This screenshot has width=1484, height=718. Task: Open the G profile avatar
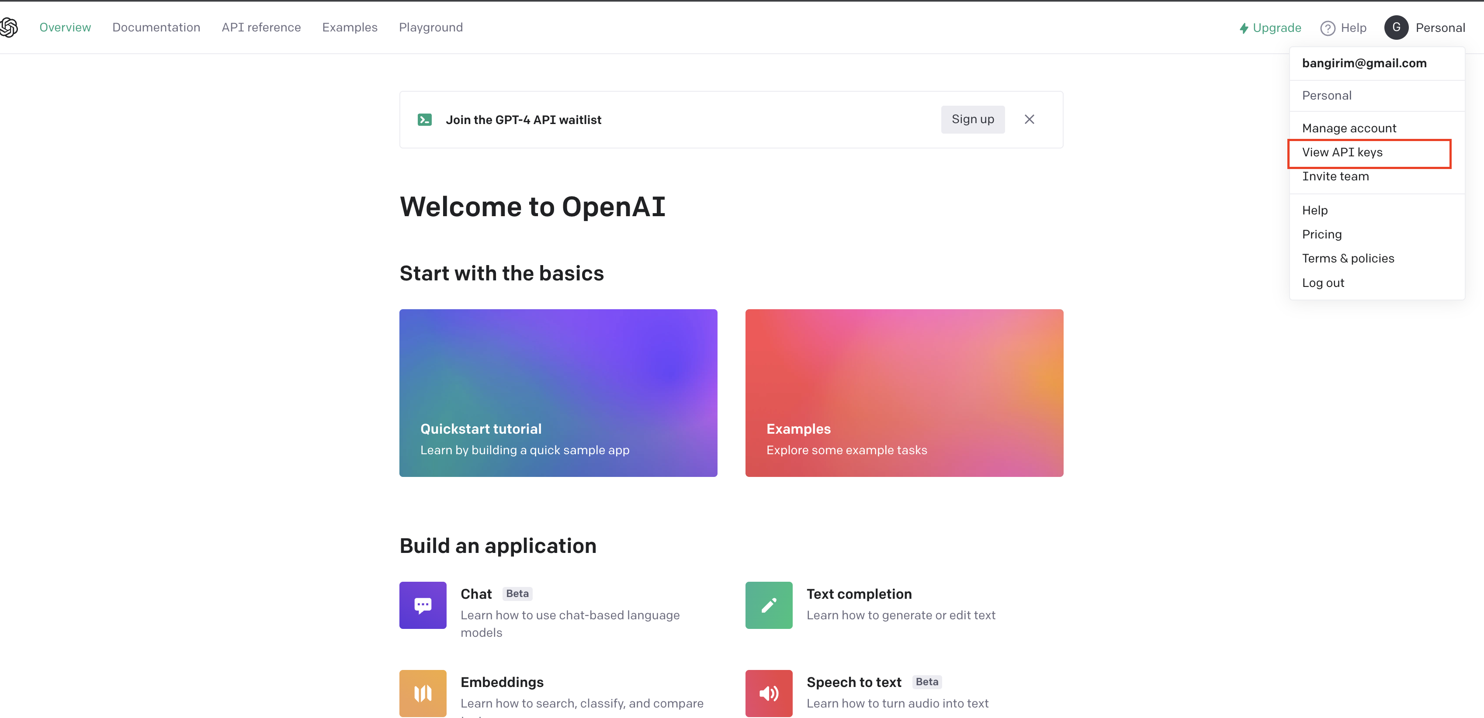[1396, 27]
